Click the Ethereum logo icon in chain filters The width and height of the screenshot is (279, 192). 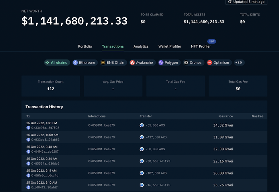click(x=75, y=63)
